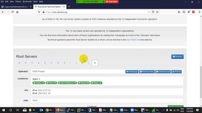202x113 pixels.
Task: Open the Firefox Library icon
Action: pos(179,12)
